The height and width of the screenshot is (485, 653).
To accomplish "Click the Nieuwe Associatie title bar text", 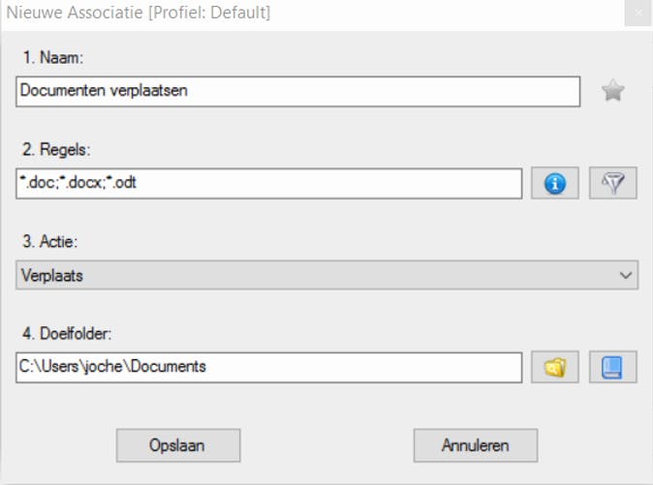I will [x=139, y=14].
